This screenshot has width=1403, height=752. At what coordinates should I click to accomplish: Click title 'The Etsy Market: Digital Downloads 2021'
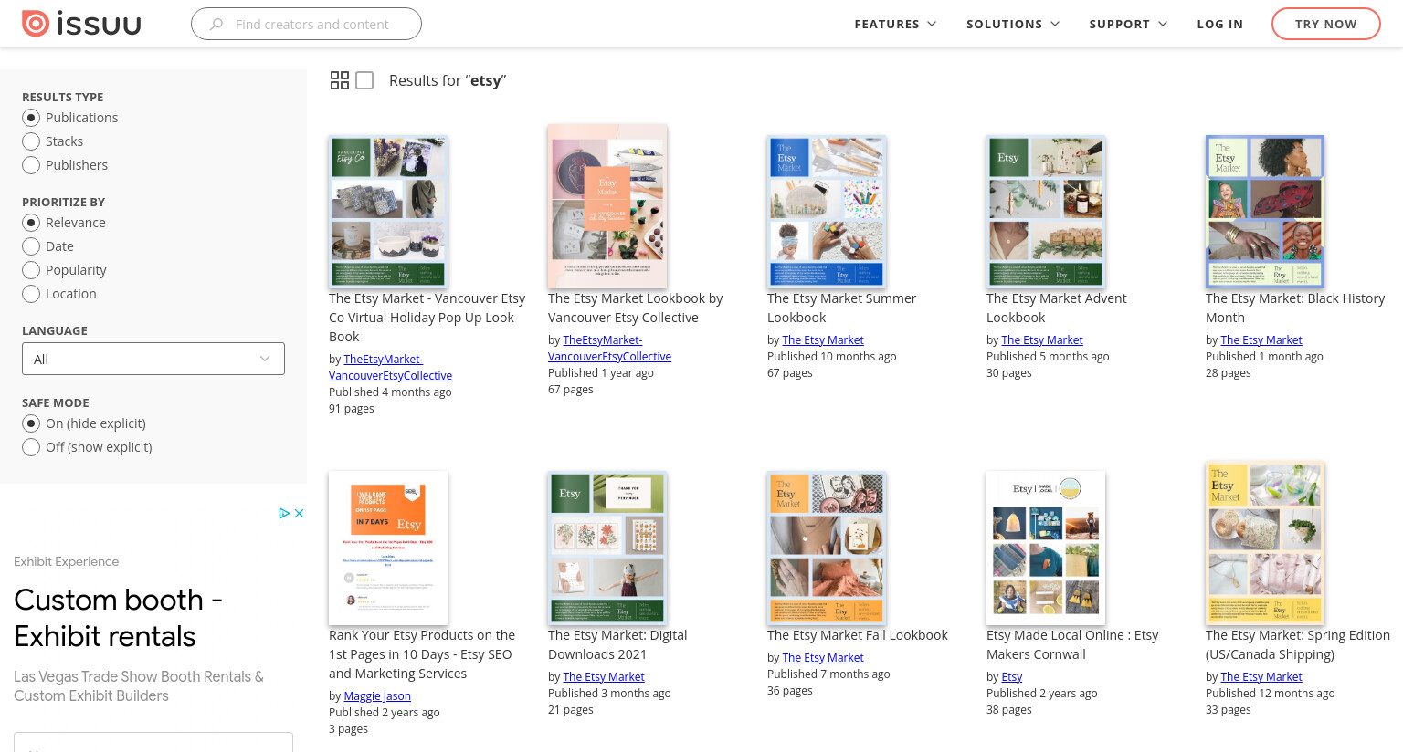click(x=617, y=645)
